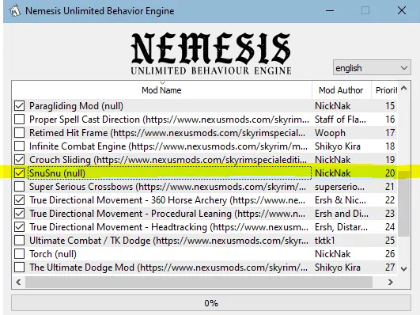This screenshot has height=315, width=420.
Task: Select the Paragliding Mod (null) row text
Action: (76, 106)
